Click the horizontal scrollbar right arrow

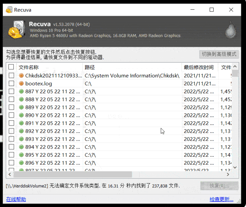pyautogui.click(x=228, y=174)
